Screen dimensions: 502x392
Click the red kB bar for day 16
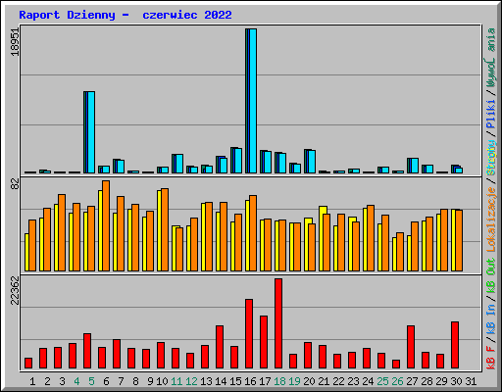[249, 334]
